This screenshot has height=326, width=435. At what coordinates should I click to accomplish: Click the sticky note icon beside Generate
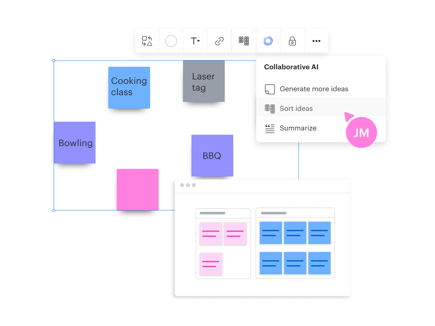[x=270, y=89]
